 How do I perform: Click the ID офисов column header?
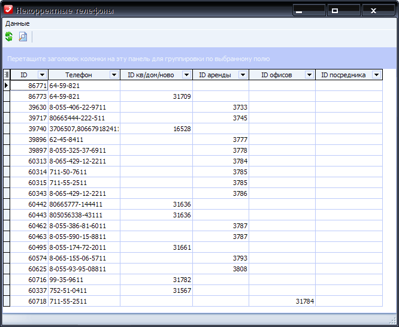[x=277, y=75]
